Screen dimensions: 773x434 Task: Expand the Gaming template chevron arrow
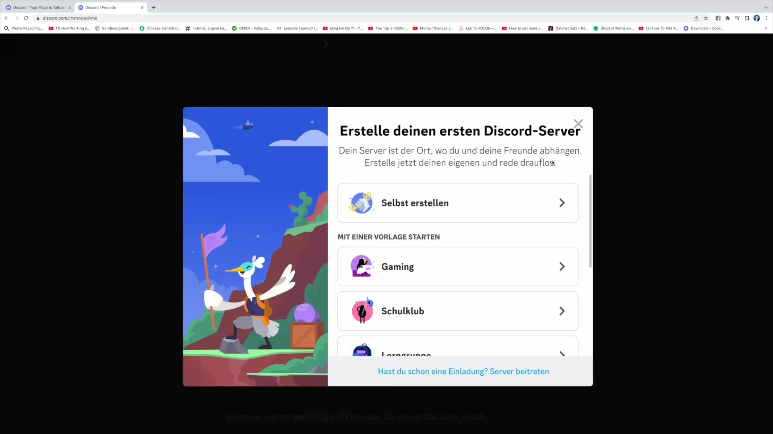(x=562, y=266)
